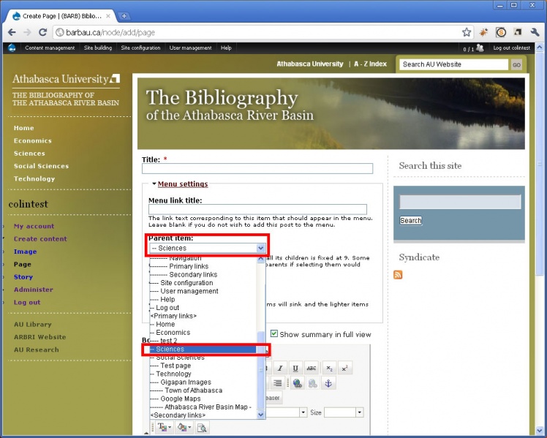Select Economics in the parent item list
Viewport: 547px width, 438px height.
tap(173, 332)
